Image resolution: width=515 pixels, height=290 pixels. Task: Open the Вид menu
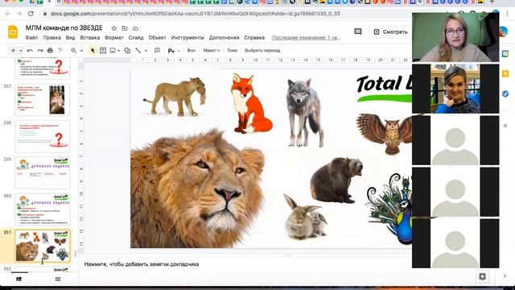[x=70, y=38]
